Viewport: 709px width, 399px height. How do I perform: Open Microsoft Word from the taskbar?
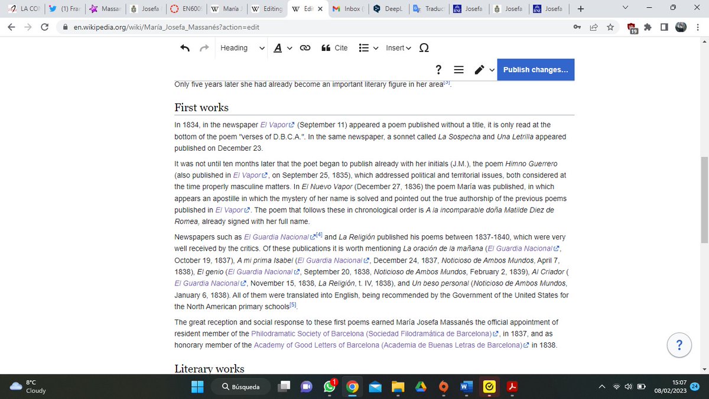point(466,387)
